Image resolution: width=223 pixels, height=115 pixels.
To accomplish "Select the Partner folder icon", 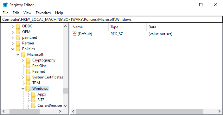I will (18, 43).
